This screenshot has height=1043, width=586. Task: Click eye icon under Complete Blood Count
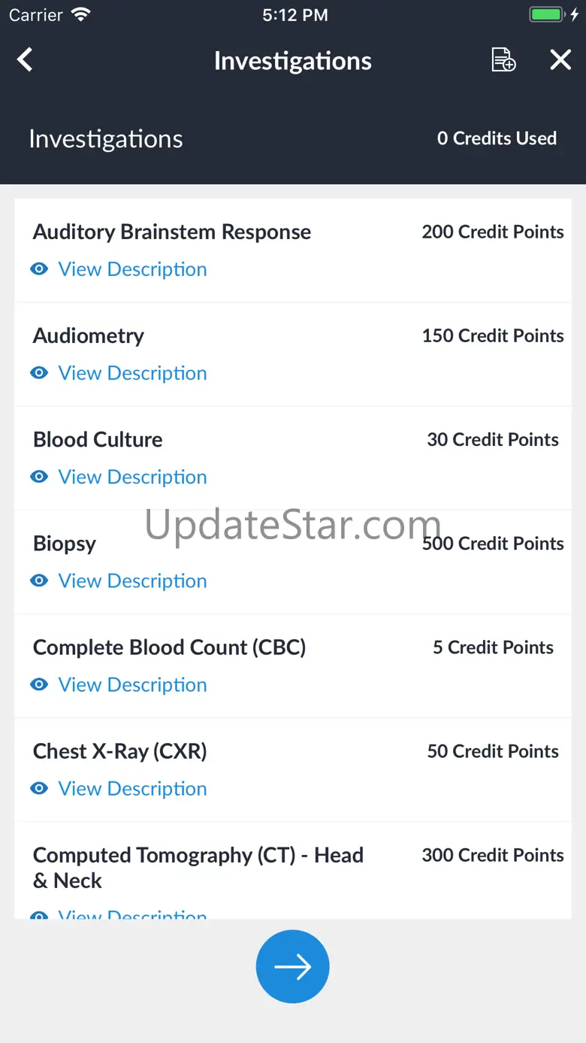point(39,684)
